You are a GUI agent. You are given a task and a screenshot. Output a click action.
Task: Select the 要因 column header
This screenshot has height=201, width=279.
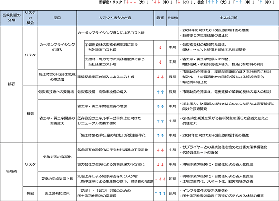click(57, 18)
